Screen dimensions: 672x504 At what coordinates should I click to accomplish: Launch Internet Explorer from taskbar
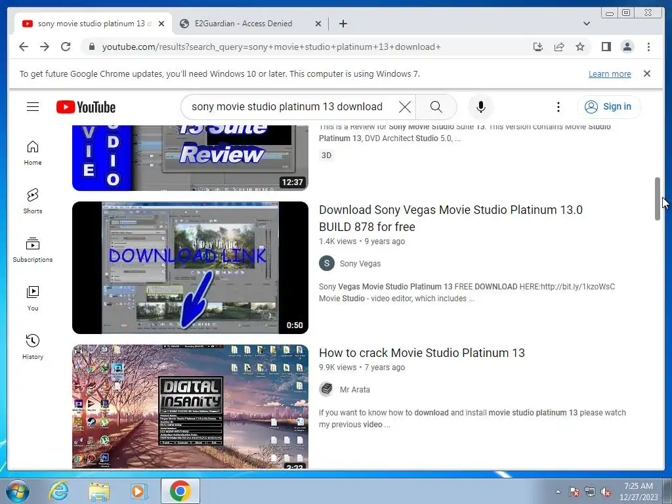[x=58, y=491]
